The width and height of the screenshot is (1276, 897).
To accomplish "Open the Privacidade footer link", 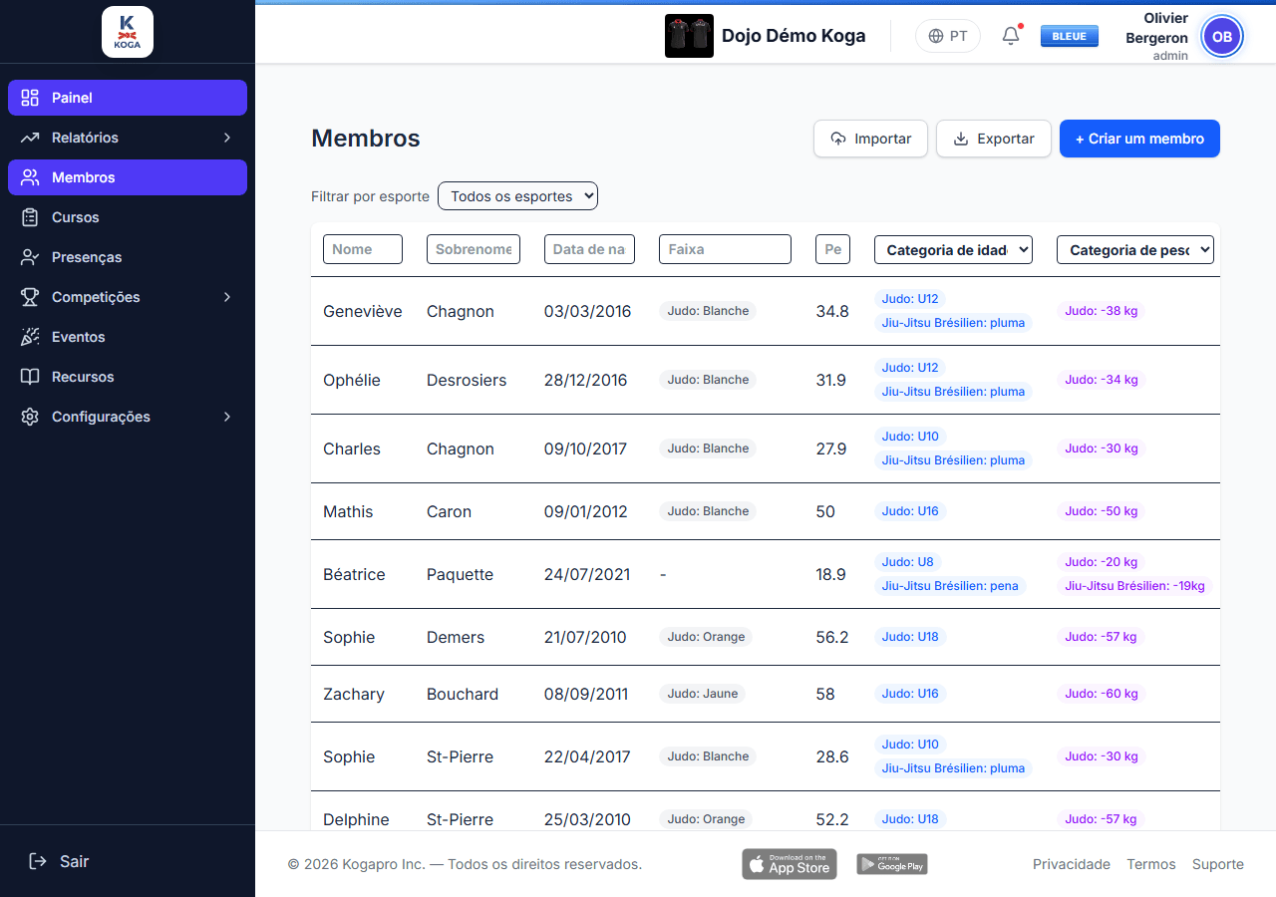I will (1072, 864).
